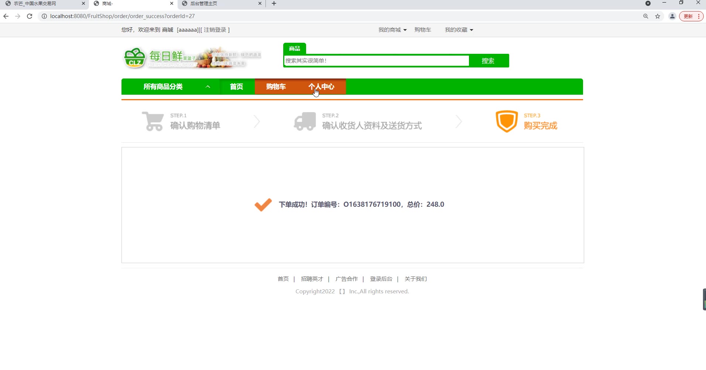This screenshot has width=706, height=370.
Task: Click the shopping cart STEP.1 icon
Action: pyautogui.click(x=153, y=121)
